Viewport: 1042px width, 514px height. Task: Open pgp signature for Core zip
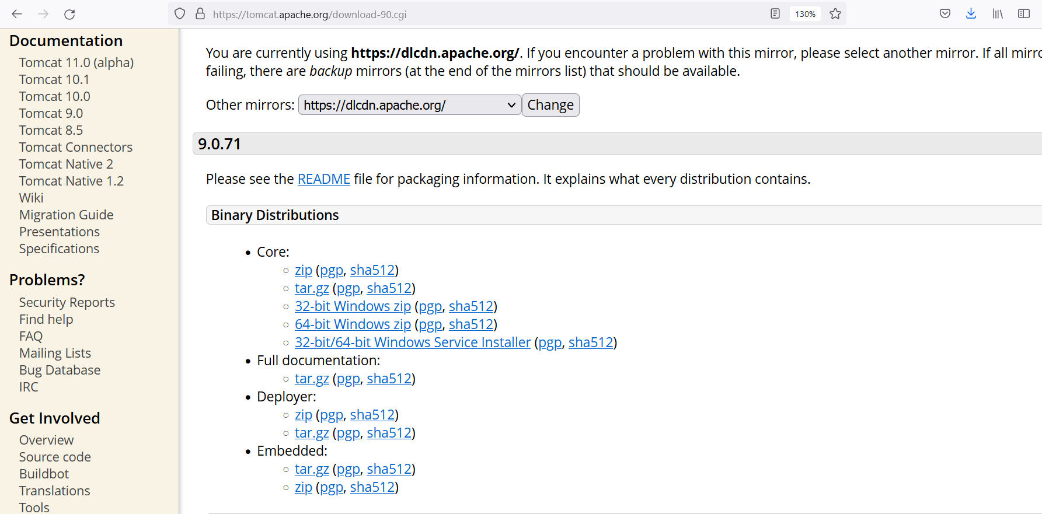point(332,271)
